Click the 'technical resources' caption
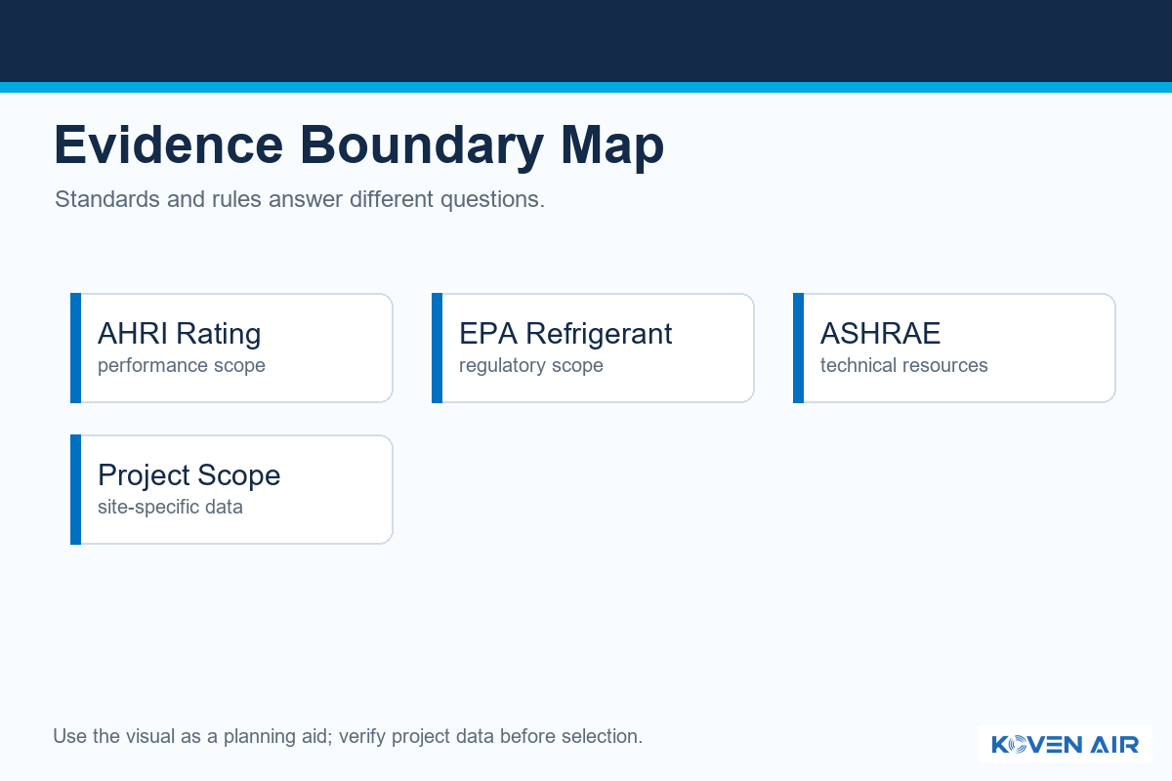Image resolution: width=1172 pixels, height=781 pixels. 904,366
